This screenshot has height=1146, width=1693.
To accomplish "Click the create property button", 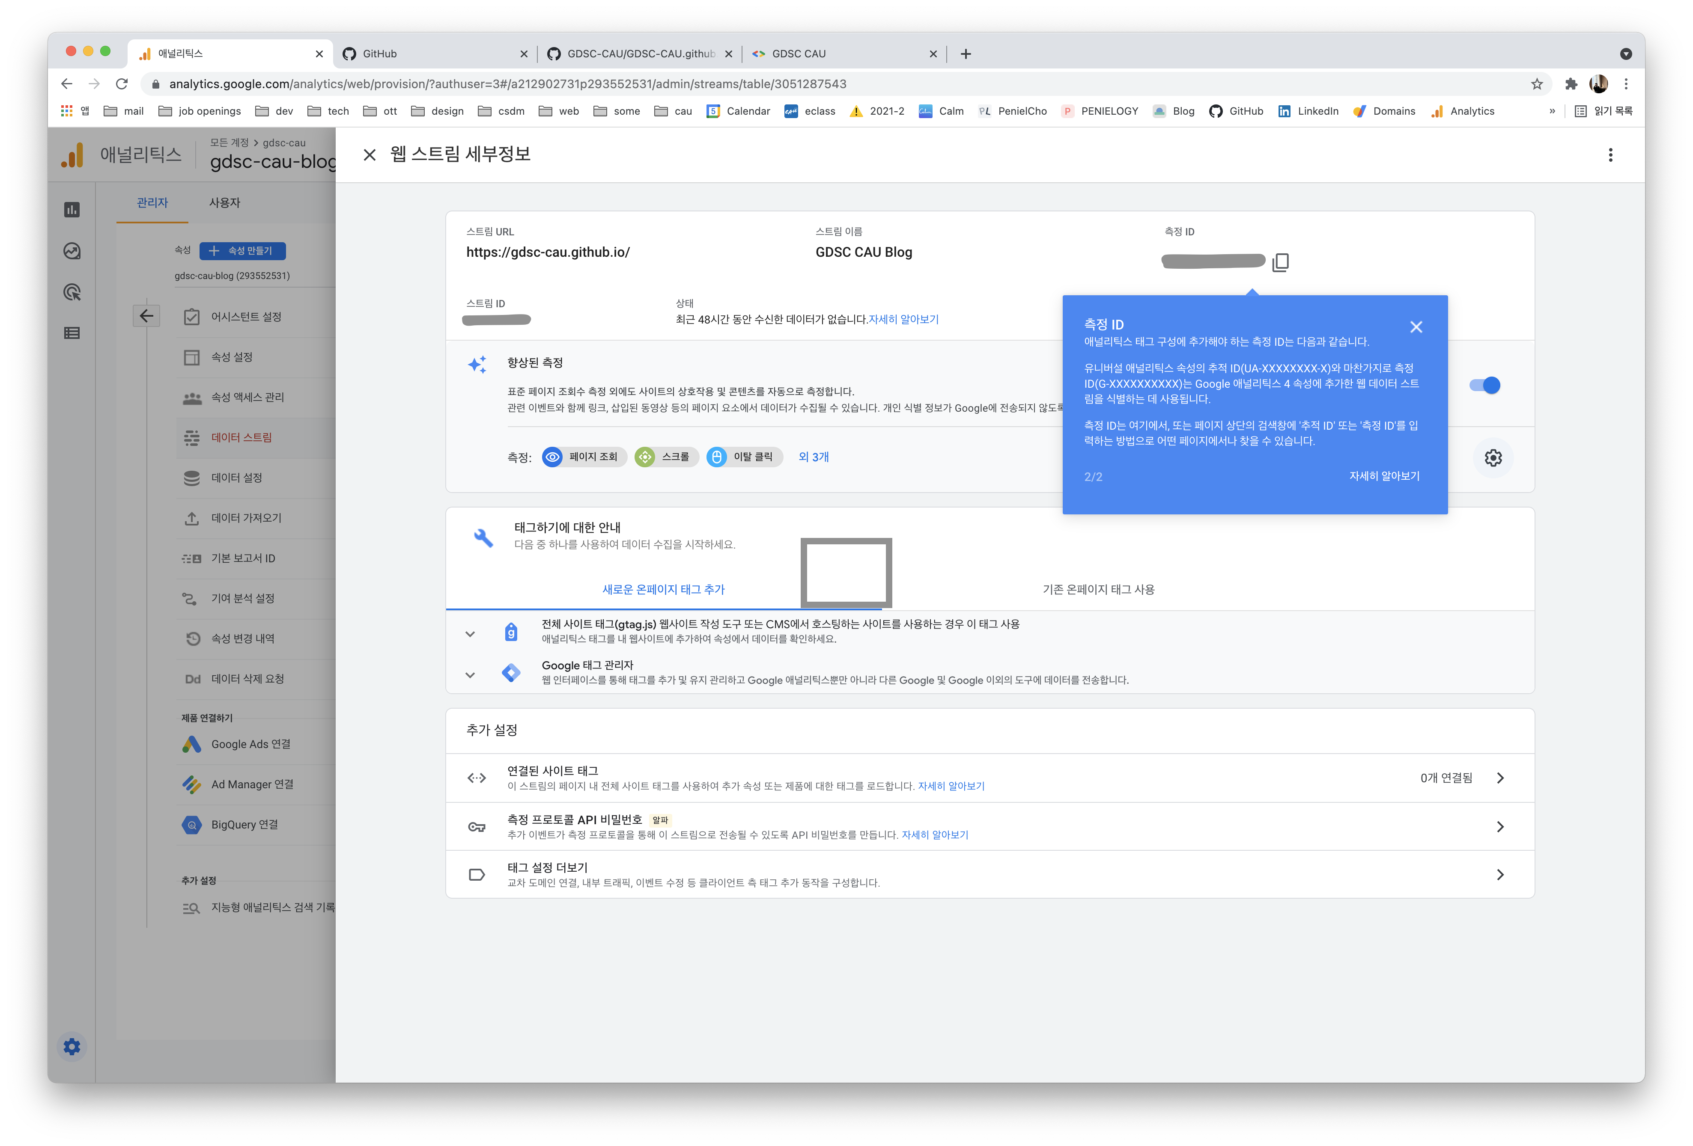I will (x=243, y=250).
